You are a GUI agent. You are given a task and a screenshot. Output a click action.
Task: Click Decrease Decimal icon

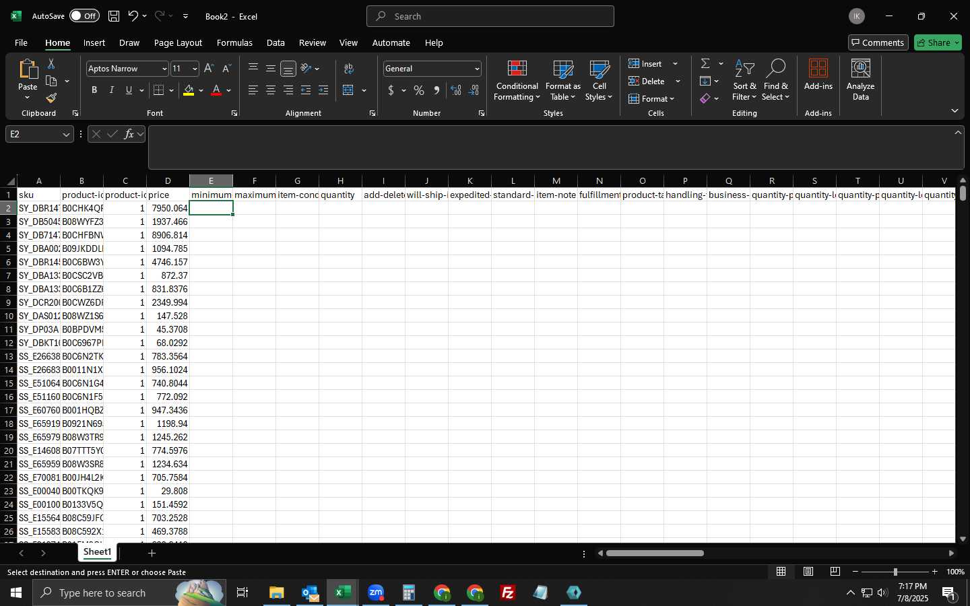coord(474,90)
